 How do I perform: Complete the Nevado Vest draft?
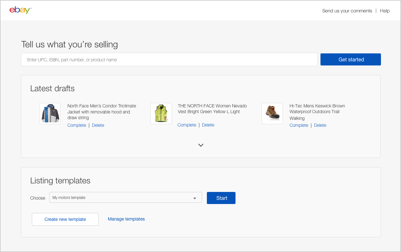187,125
